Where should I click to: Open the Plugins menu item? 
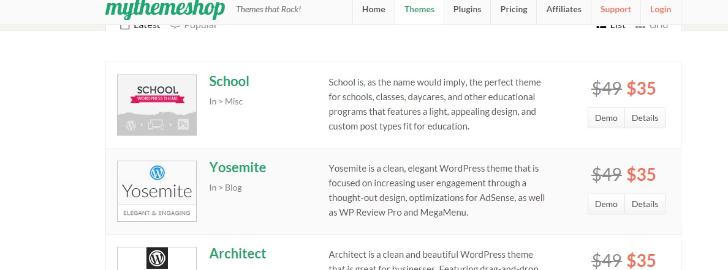click(467, 9)
